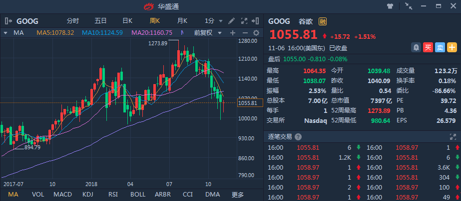Click the 52周最低 980.64 value

[x=380, y=120]
